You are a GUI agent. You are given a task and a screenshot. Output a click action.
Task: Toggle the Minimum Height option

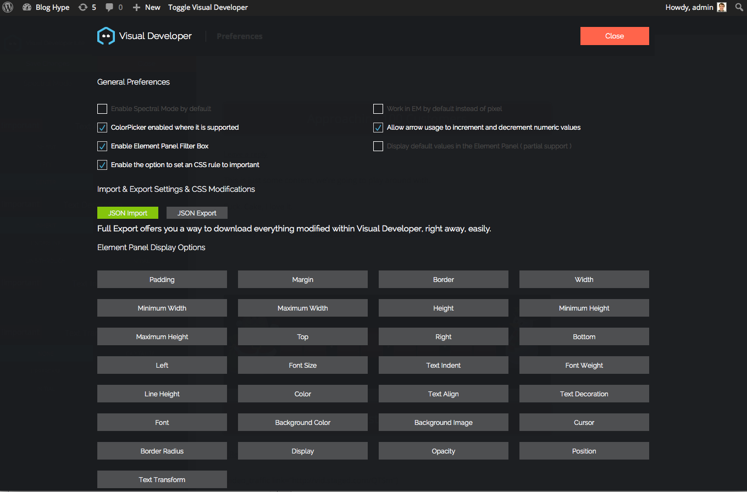pos(584,308)
